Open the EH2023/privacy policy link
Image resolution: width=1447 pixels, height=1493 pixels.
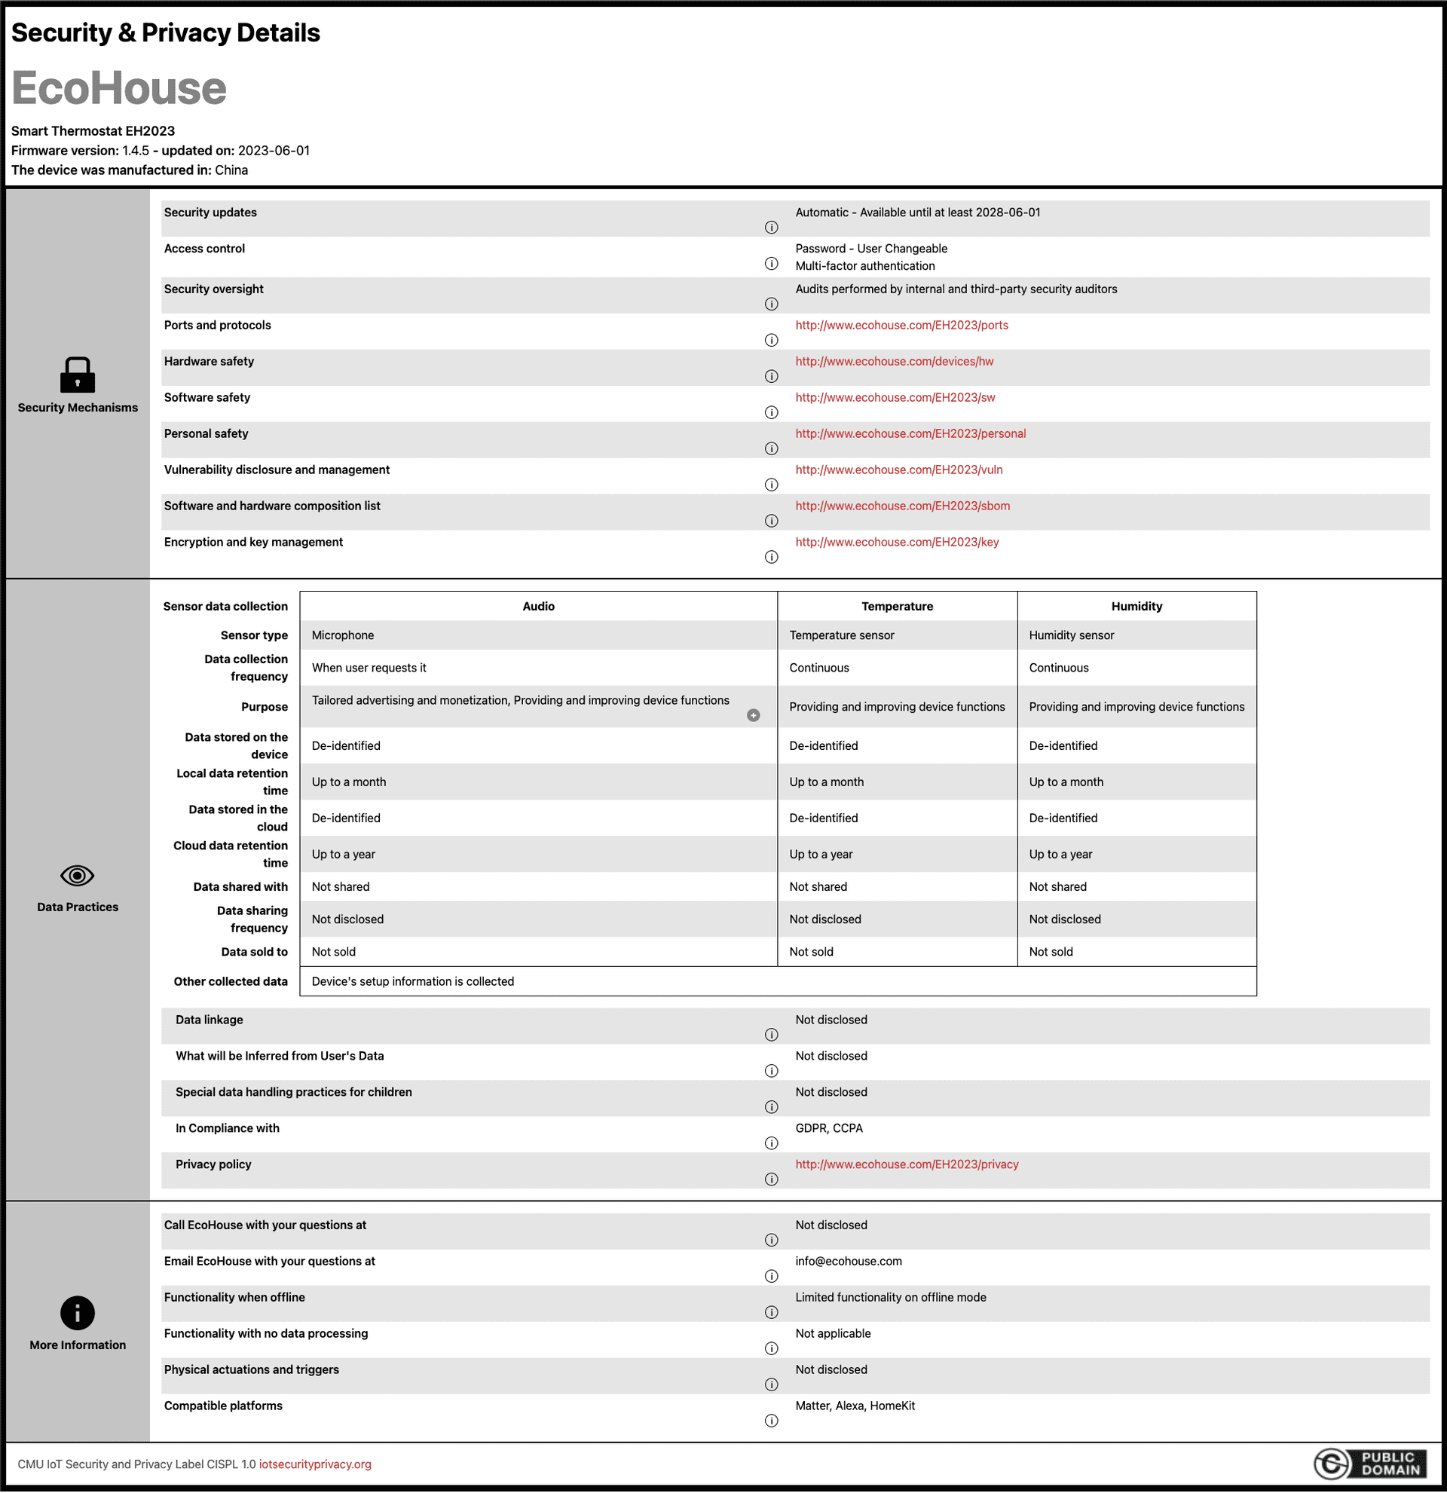coord(907,1164)
